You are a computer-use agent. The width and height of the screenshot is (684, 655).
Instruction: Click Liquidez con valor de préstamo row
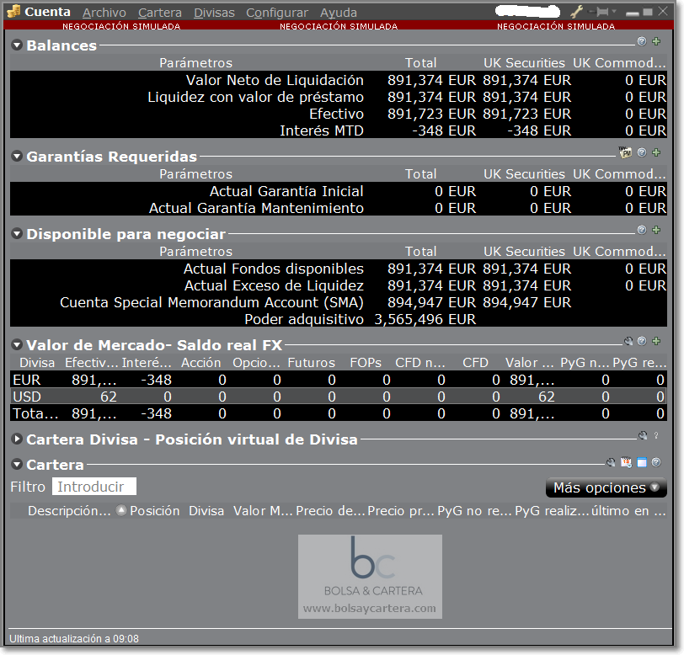(x=338, y=97)
